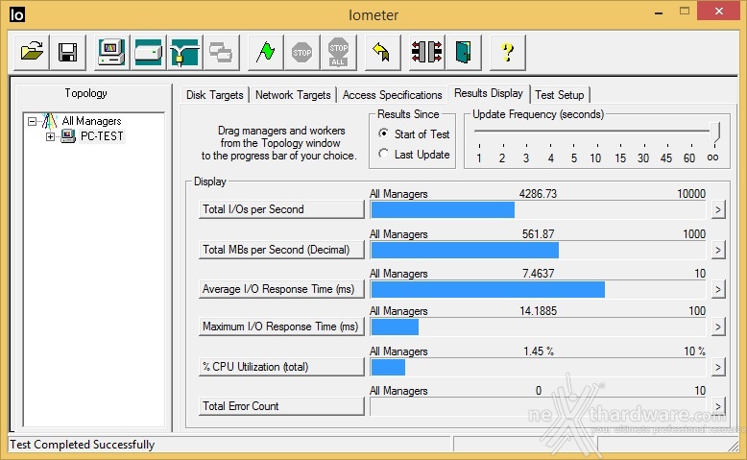Click 561.87 MBs per second value
Viewport: 747px width, 460px height.
[x=538, y=234]
